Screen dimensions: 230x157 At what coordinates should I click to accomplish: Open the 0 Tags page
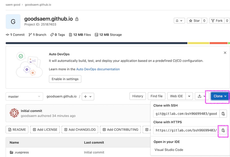[x=57, y=35]
